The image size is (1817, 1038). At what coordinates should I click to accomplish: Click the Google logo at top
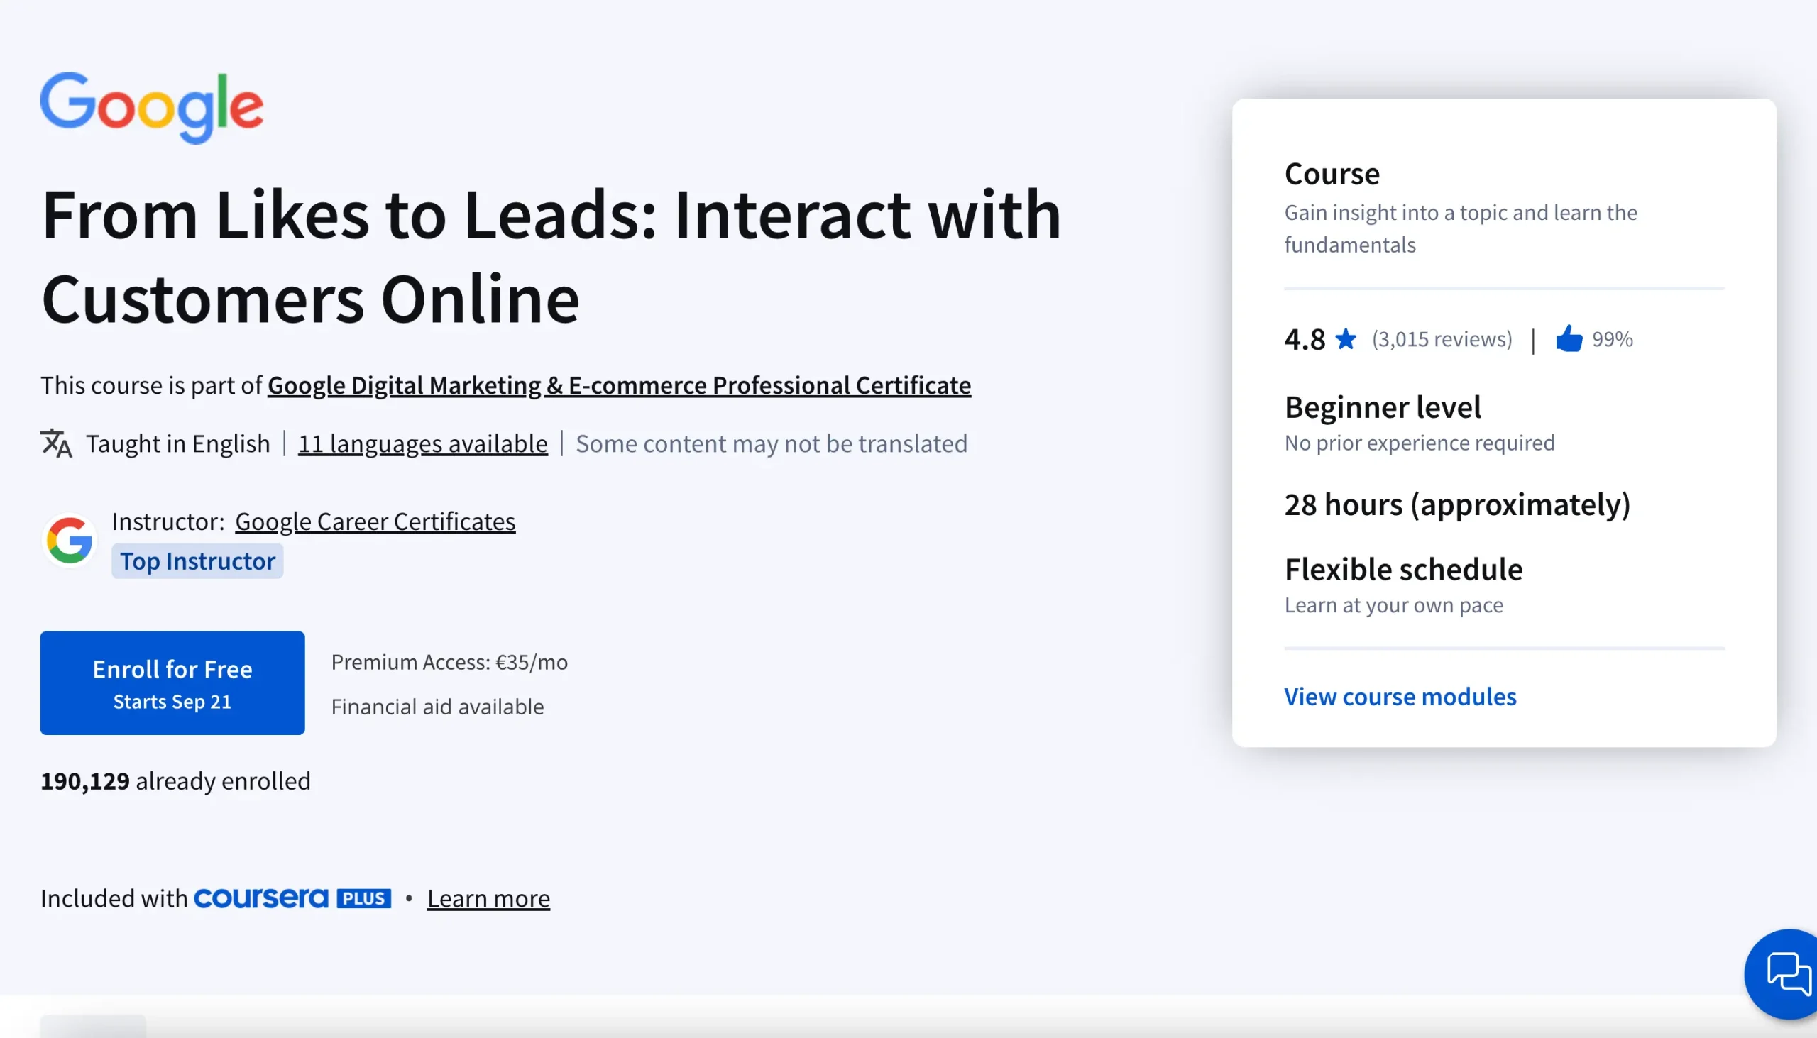click(152, 106)
